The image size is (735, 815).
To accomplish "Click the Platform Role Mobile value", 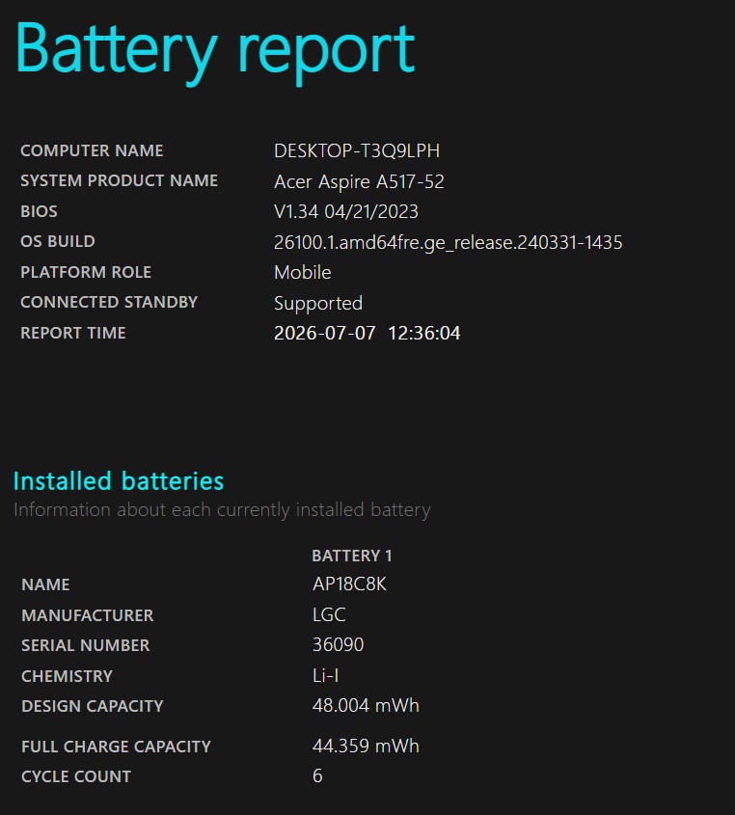I will coord(303,272).
